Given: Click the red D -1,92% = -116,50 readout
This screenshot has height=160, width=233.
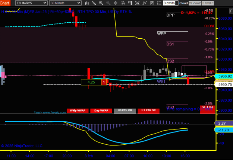Looking at the screenshot, I should pos(197,13).
